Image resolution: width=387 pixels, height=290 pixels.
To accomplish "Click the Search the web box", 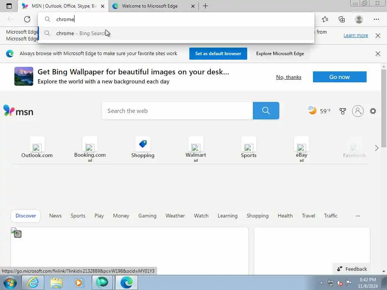I will coord(177,111).
